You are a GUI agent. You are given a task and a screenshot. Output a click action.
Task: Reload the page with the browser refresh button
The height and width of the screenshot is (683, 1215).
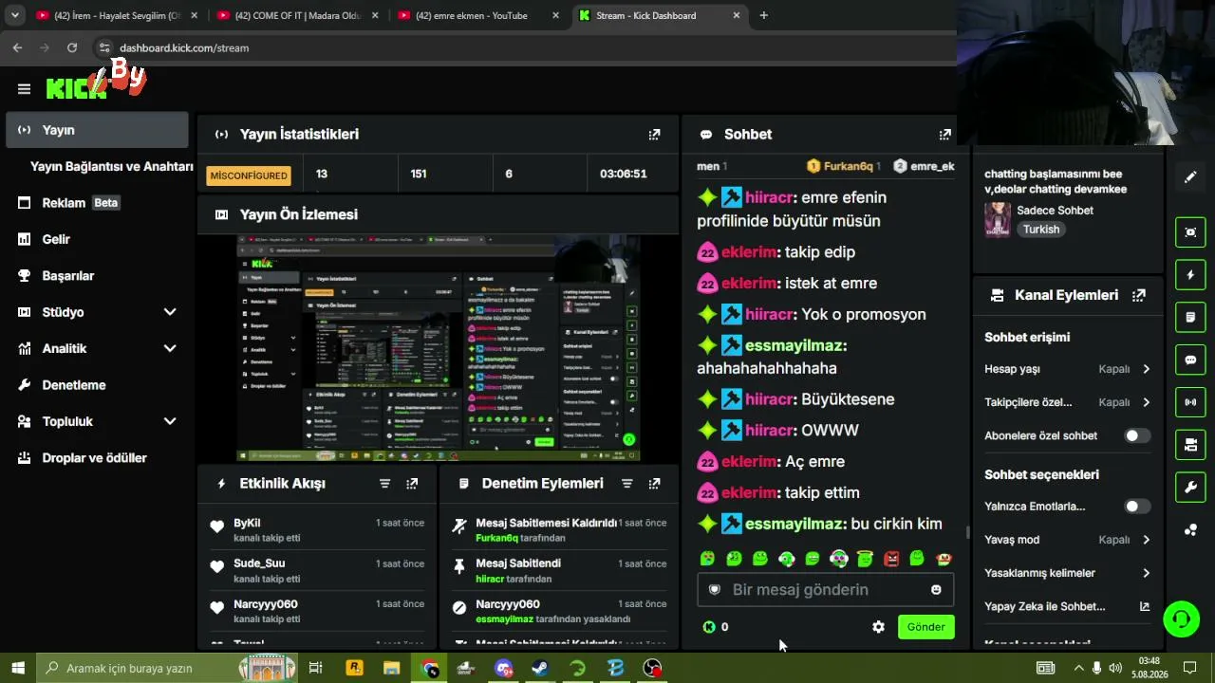point(72,47)
